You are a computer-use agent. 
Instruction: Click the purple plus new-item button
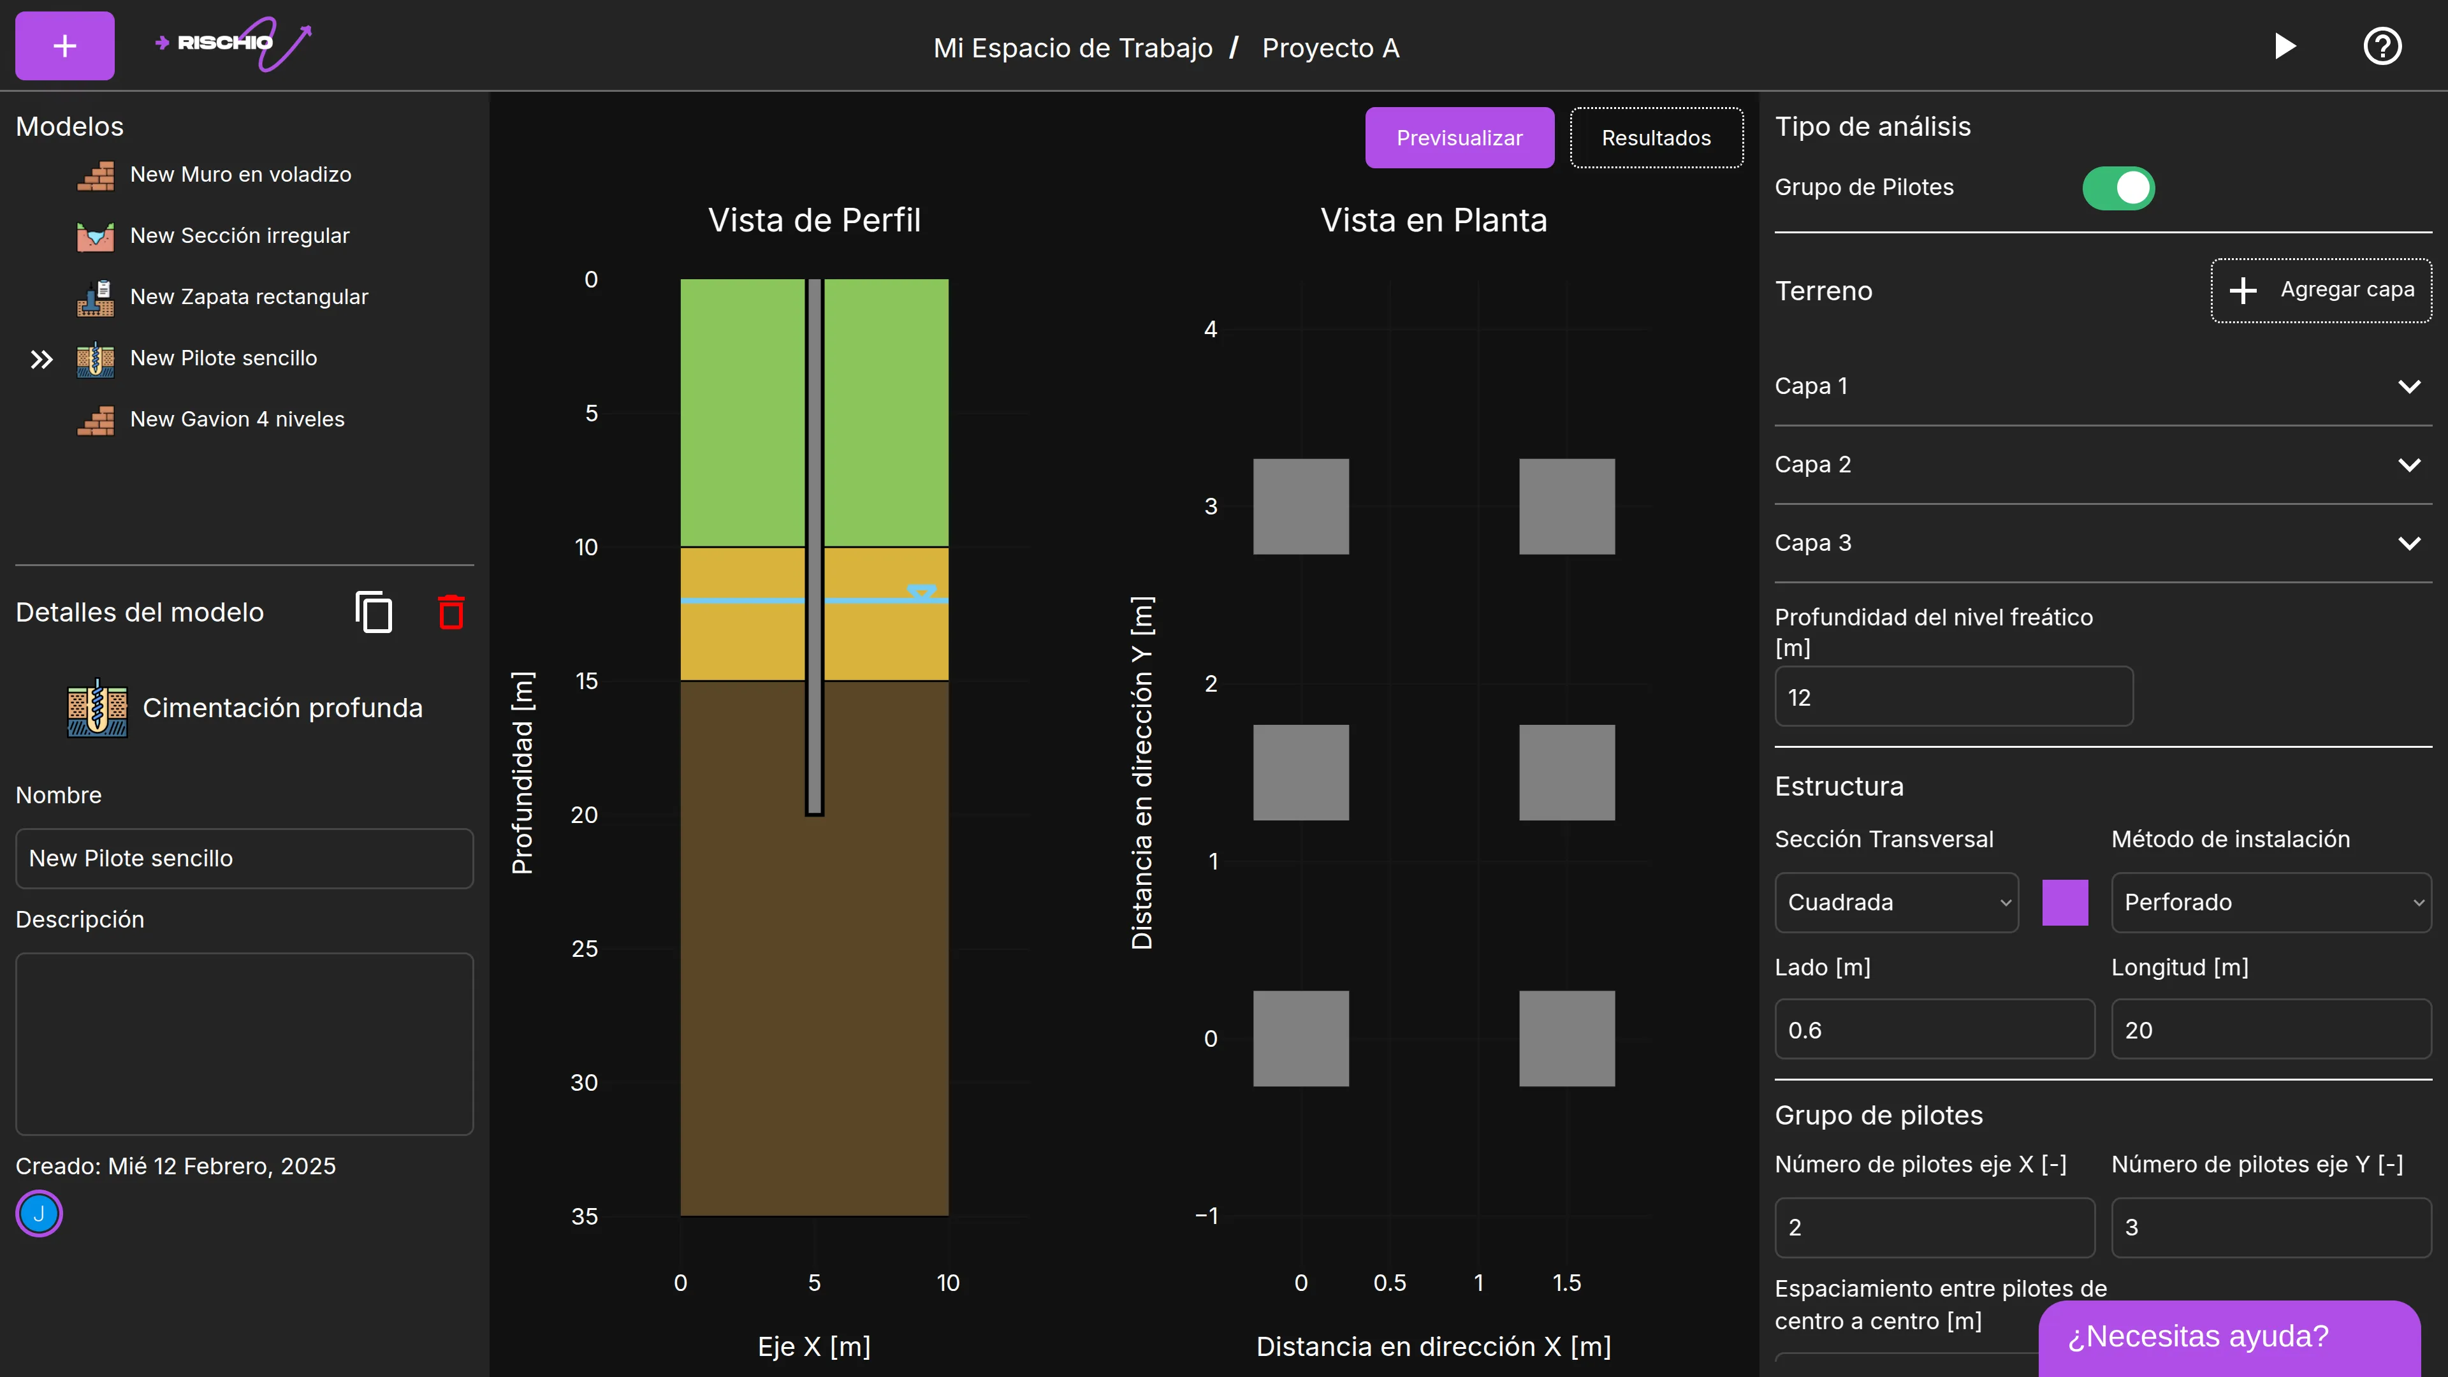pos(64,46)
